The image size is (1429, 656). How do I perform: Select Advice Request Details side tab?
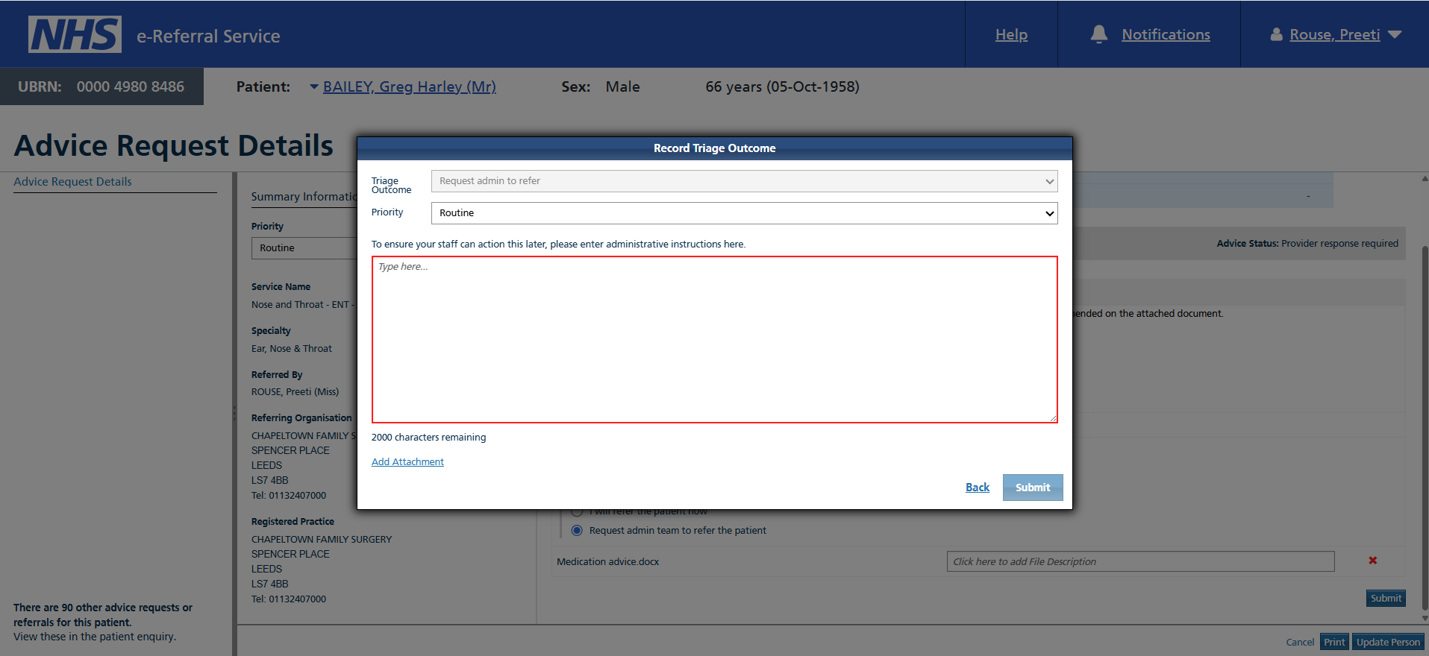coord(72,181)
